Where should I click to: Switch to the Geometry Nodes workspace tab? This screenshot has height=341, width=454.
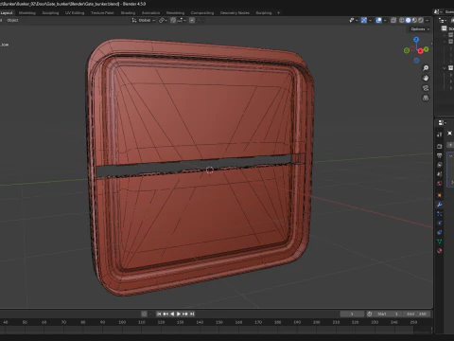point(235,13)
